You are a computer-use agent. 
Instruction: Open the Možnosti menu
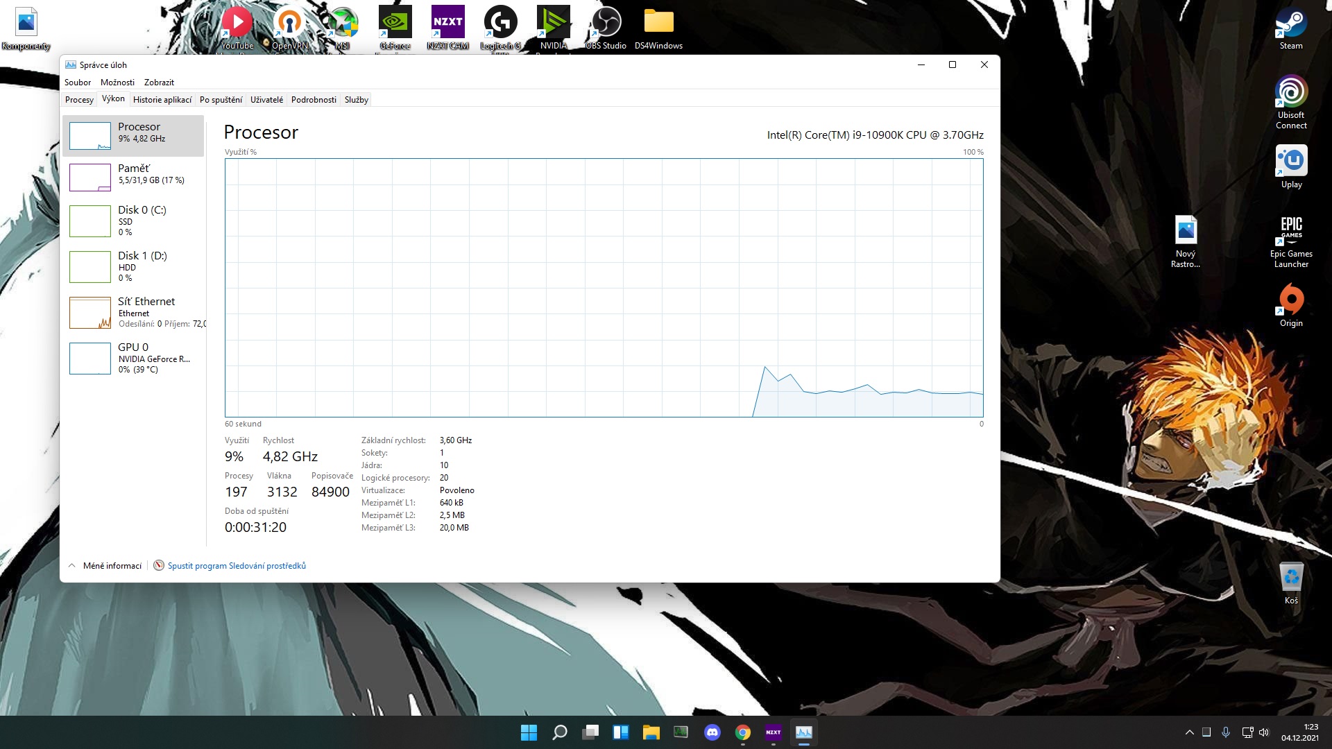(x=117, y=82)
